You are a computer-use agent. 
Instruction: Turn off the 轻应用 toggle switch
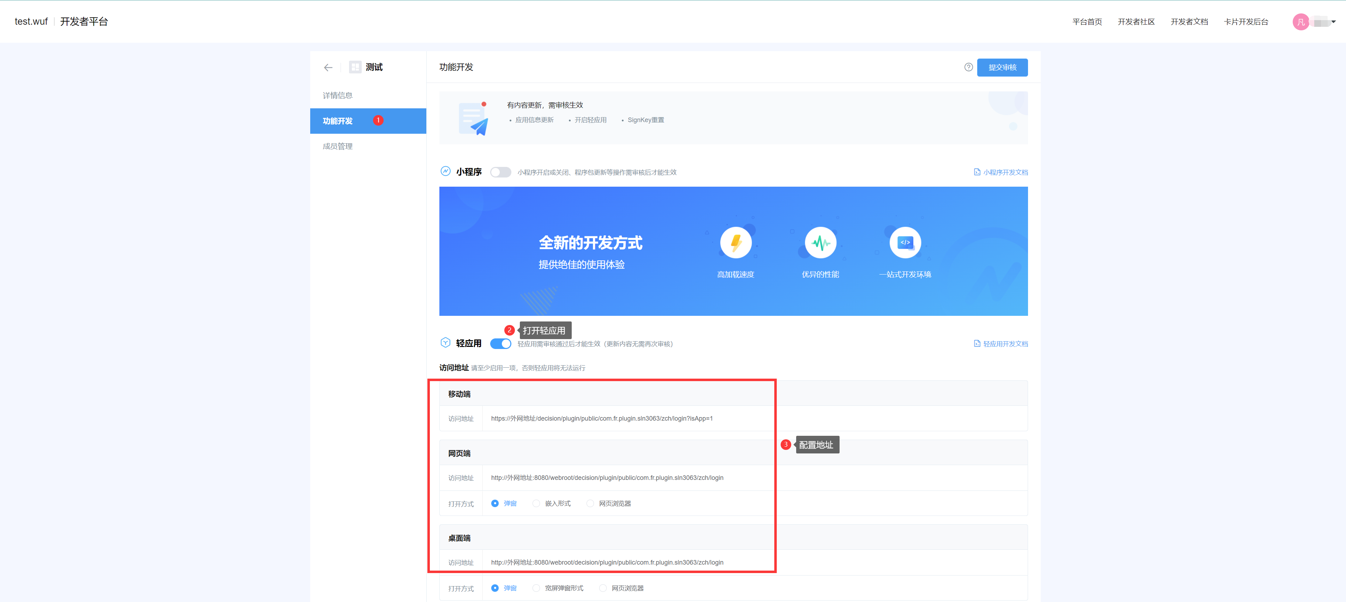pyautogui.click(x=500, y=344)
